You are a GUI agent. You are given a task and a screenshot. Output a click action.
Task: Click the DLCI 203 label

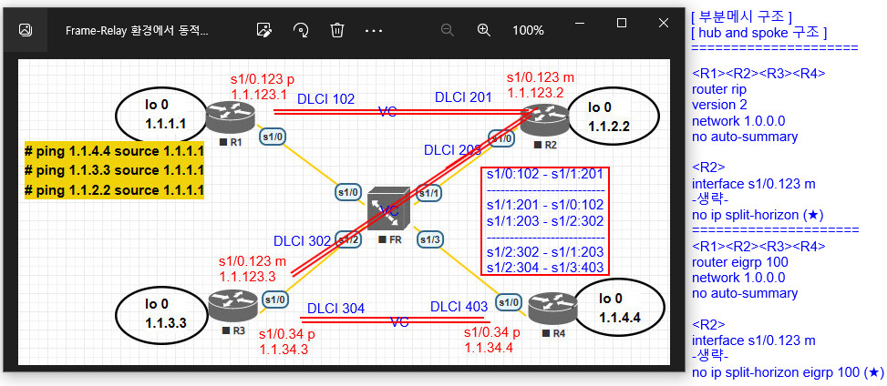[x=452, y=150]
